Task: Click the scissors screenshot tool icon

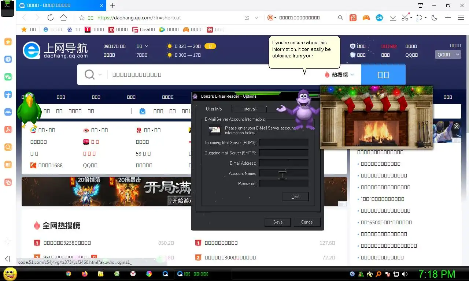Action: (405, 18)
